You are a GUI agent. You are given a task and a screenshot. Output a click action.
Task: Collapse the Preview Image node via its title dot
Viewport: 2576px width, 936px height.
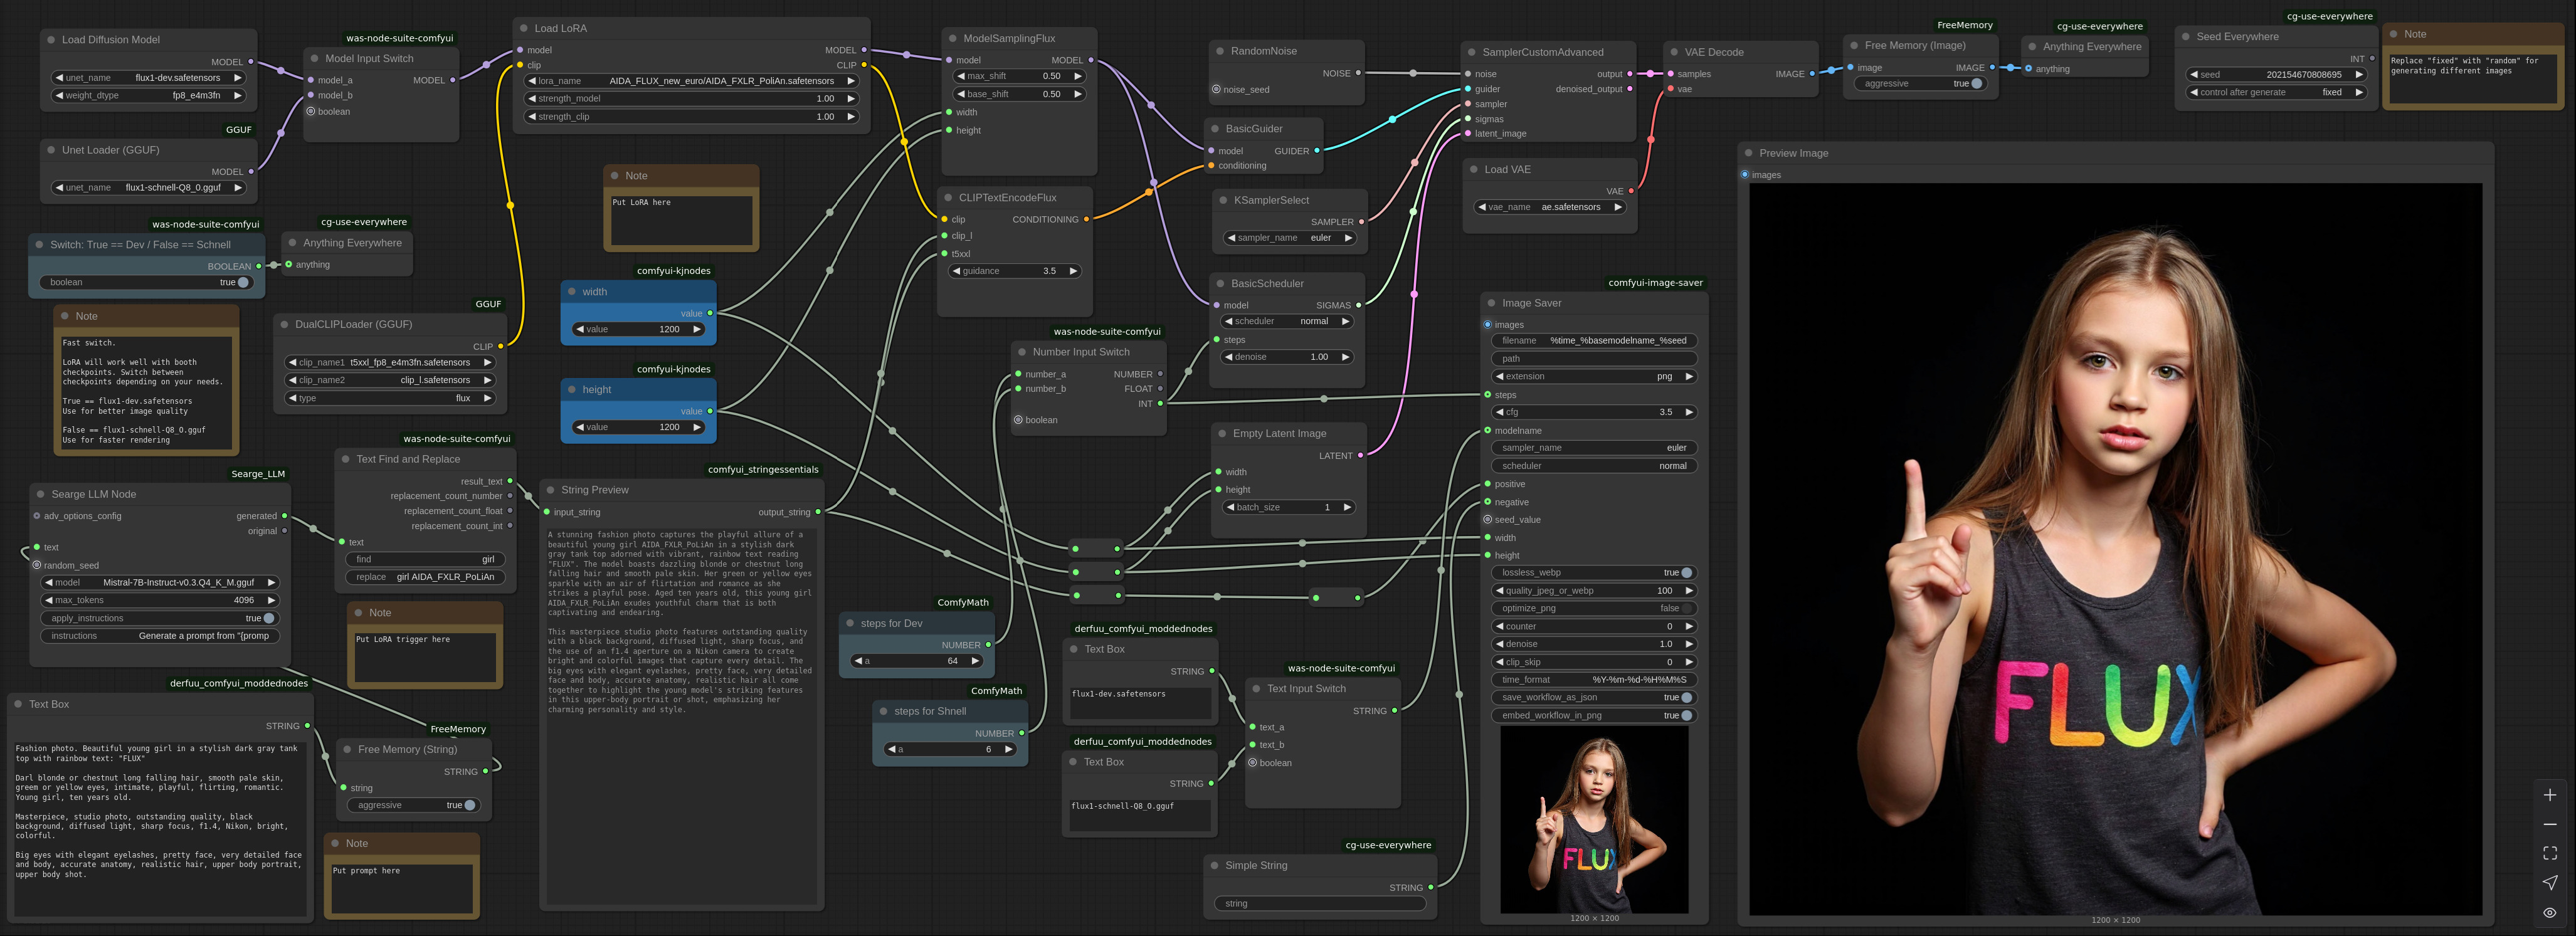click(x=1748, y=153)
